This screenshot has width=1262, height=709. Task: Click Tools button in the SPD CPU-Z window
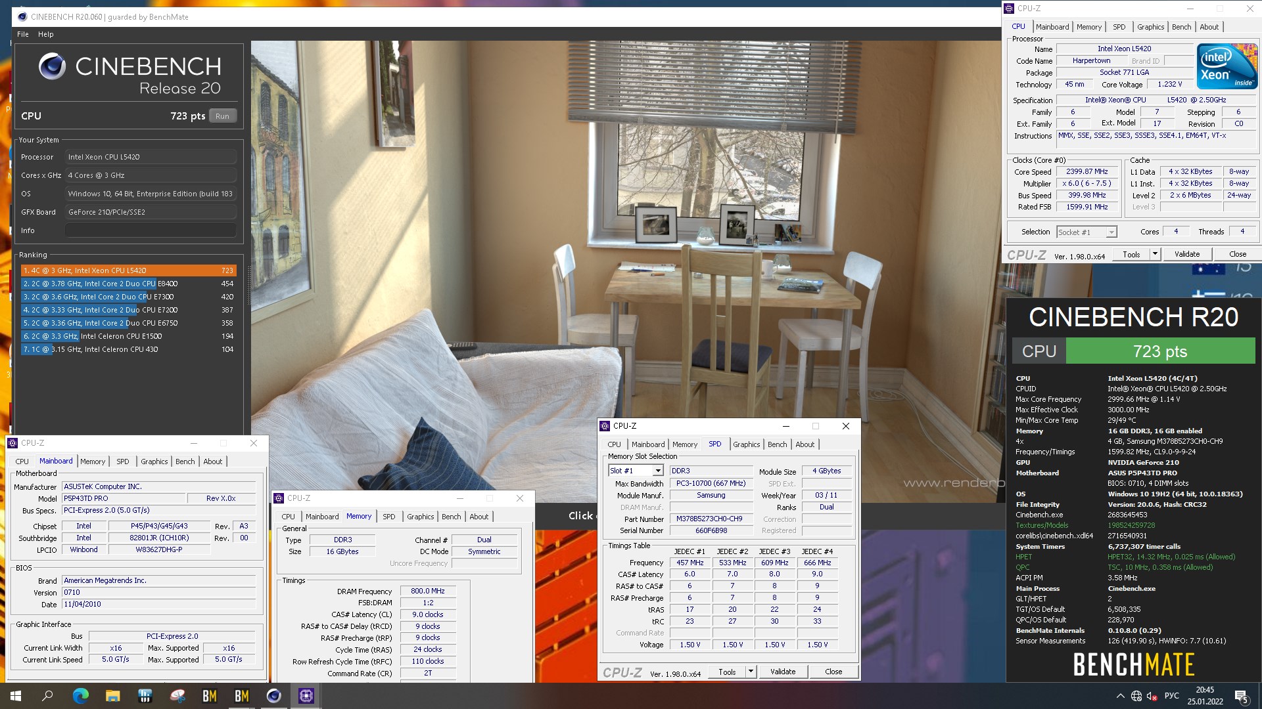tap(727, 672)
